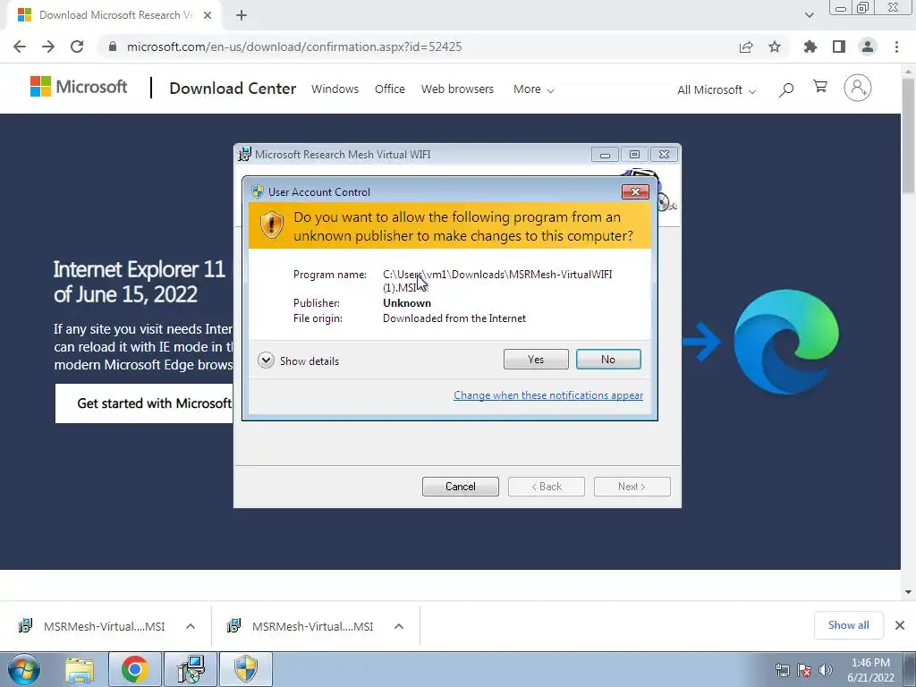Switch to UAC shield taskbar item
The height and width of the screenshot is (687, 916).
(246, 669)
